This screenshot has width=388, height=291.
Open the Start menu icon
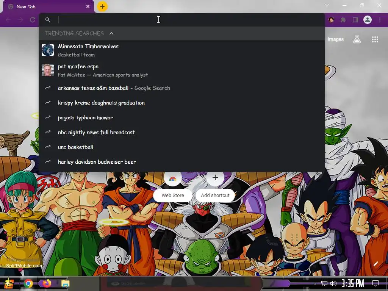(x=9, y=283)
